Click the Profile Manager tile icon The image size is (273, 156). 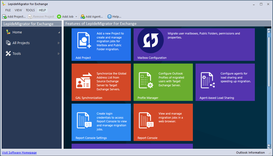pyautogui.click(x=146, y=80)
